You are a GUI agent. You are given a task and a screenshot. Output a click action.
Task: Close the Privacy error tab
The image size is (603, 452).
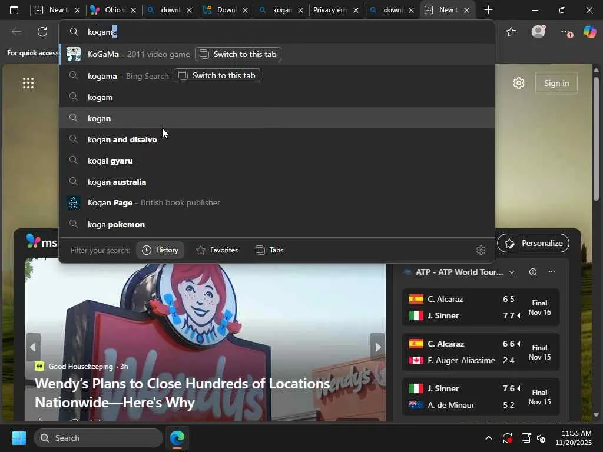(x=356, y=11)
